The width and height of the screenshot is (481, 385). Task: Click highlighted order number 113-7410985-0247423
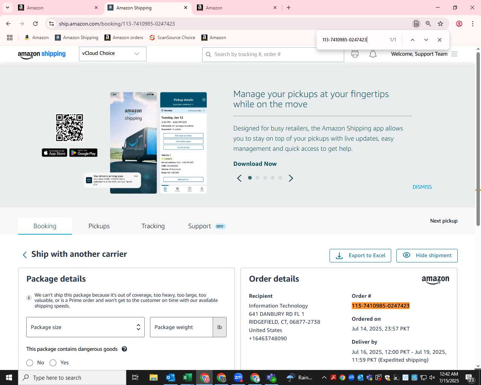pos(381,306)
